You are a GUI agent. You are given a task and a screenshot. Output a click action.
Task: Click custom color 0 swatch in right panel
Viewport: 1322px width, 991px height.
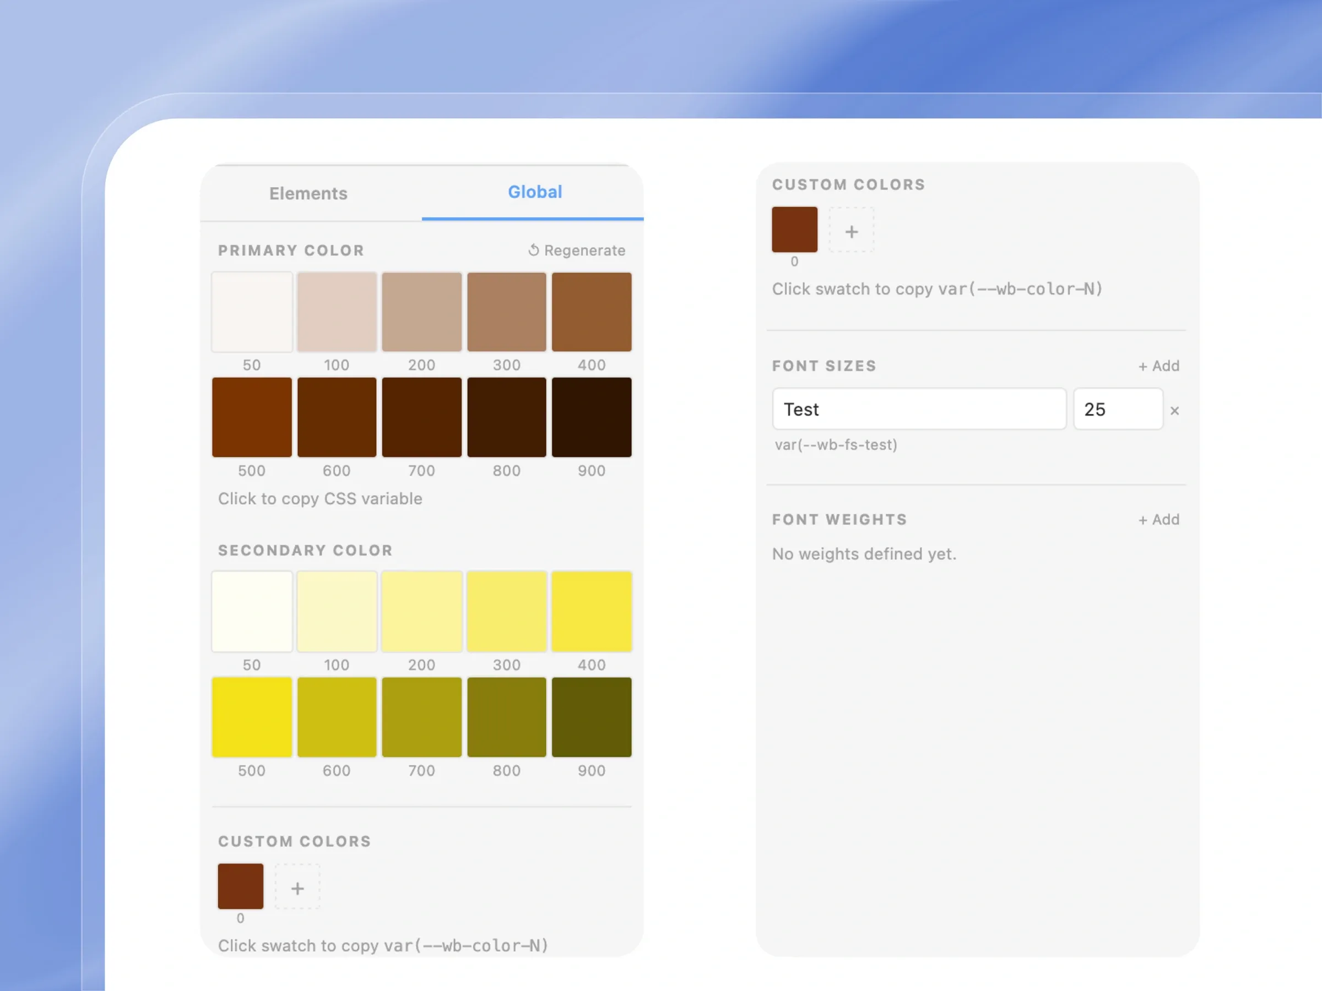coord(795,230)
